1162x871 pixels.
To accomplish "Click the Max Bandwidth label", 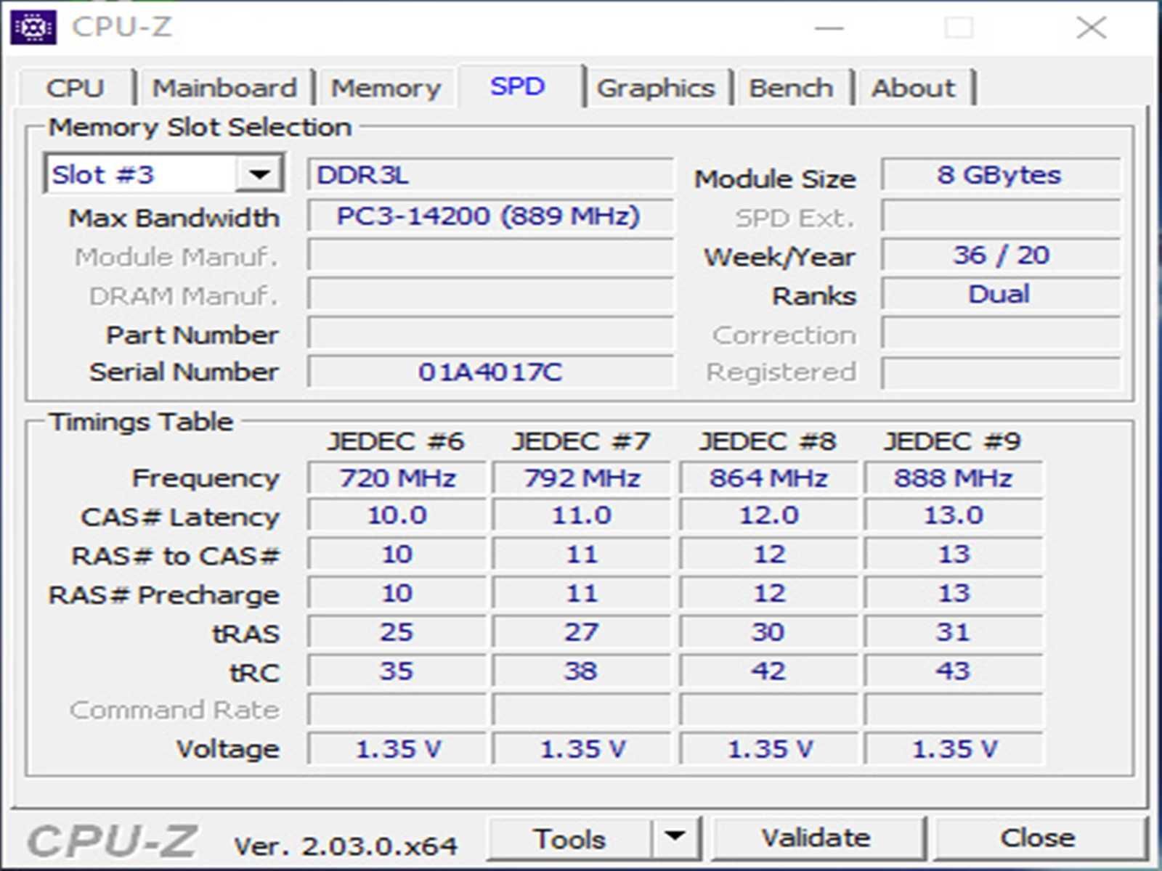I will pyautogui.click(x=174, y=218).
